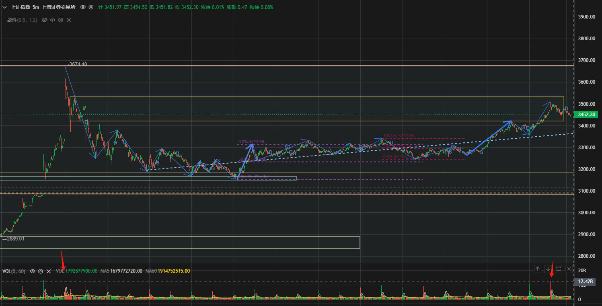Move the volume pane down
This screenshot has height=306, width=602.
pos(548,269)
